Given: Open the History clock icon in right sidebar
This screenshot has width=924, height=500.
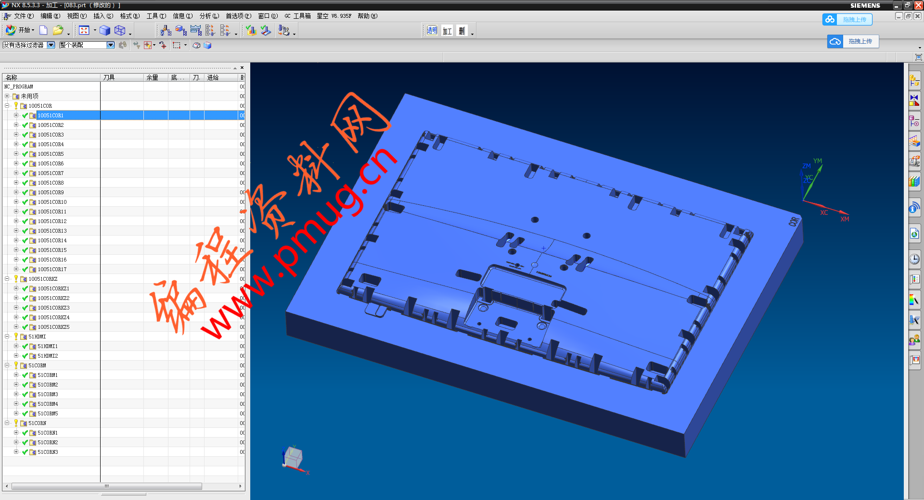Looking at the screenshot, I should click(x=914, y=260).
